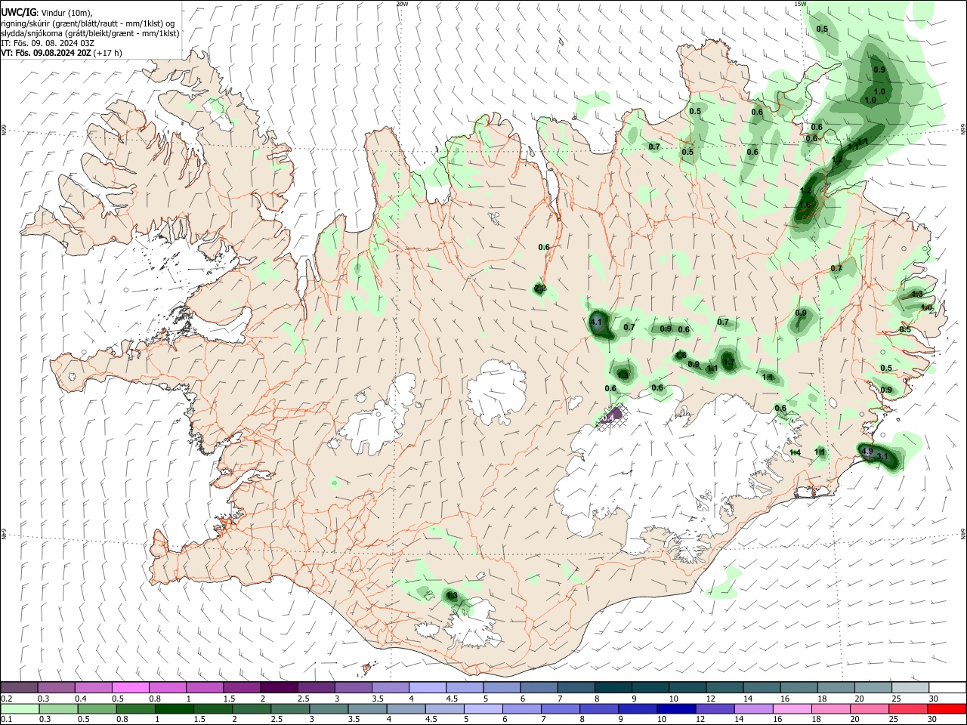Click the '1.5' label under the upper legend row
Image resolution: width=967 pixels, height=725 pixels.
[230, 699]
